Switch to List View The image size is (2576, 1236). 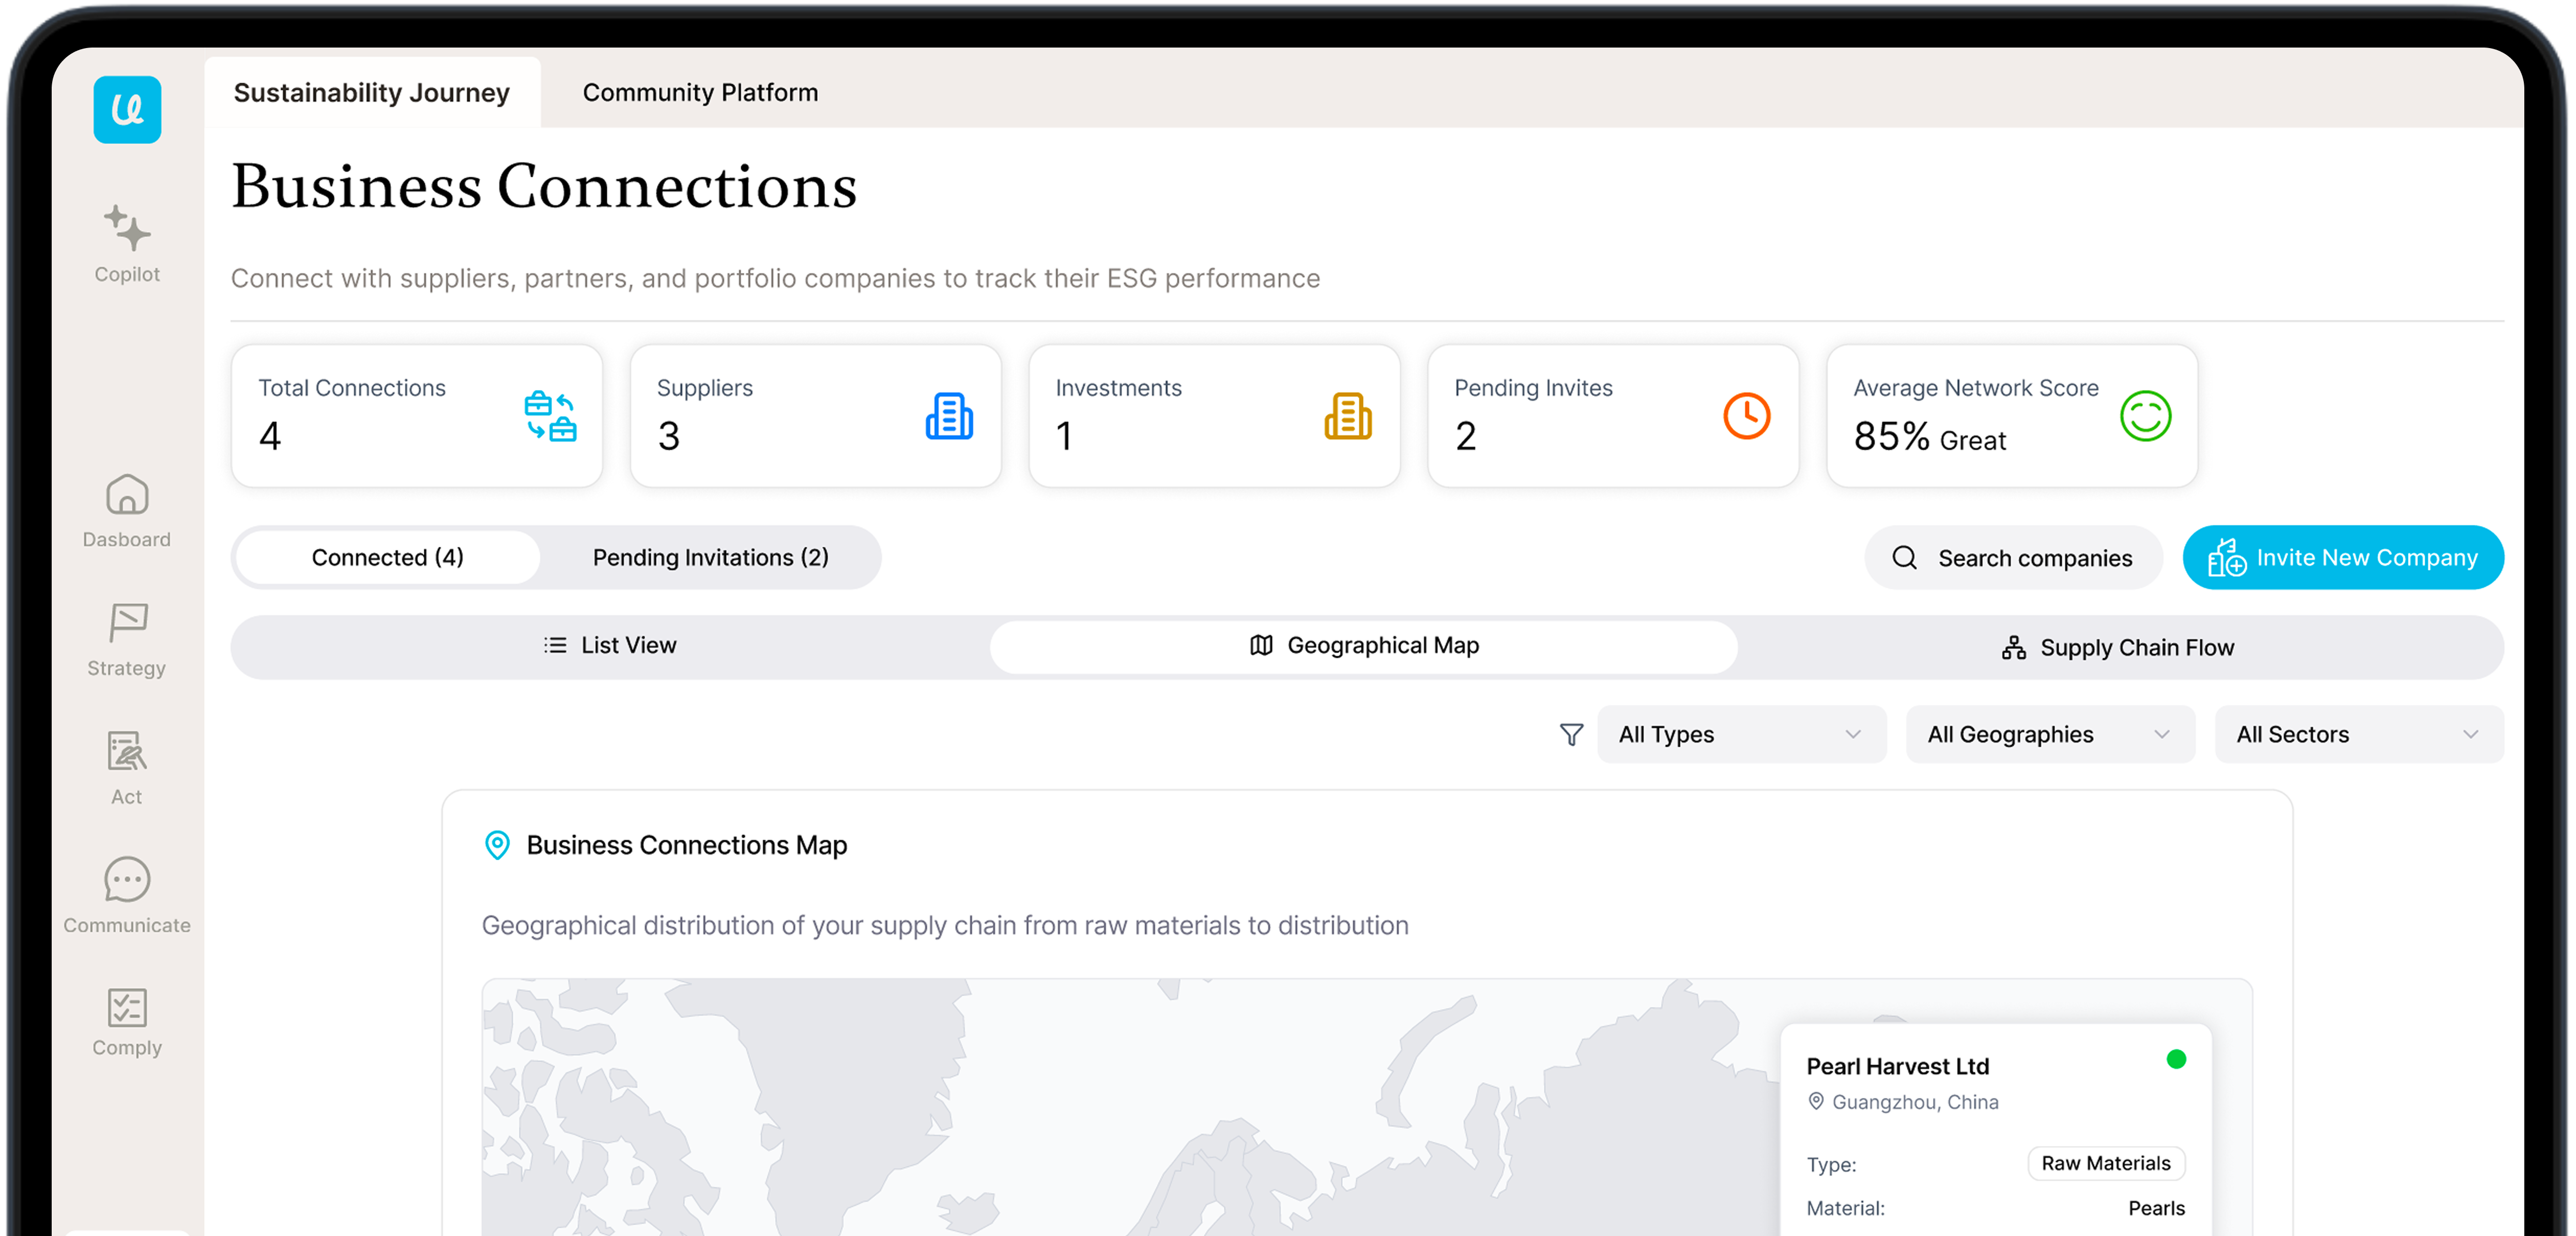tap(610, 645)
